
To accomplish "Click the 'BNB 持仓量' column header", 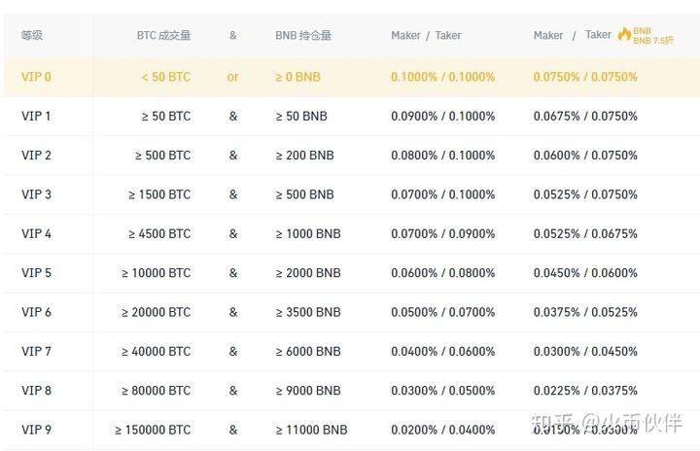I will tap(303, 35).
